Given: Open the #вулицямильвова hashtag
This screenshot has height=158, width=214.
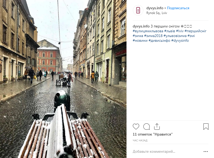Looking at the screenshot, I should pyautogui.click(x=148, y=31).
